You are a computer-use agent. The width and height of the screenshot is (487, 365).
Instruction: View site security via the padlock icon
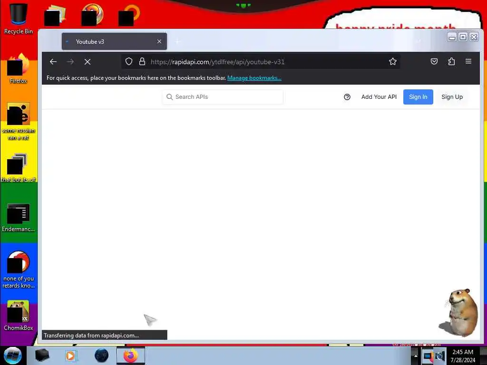click(142, 61)
